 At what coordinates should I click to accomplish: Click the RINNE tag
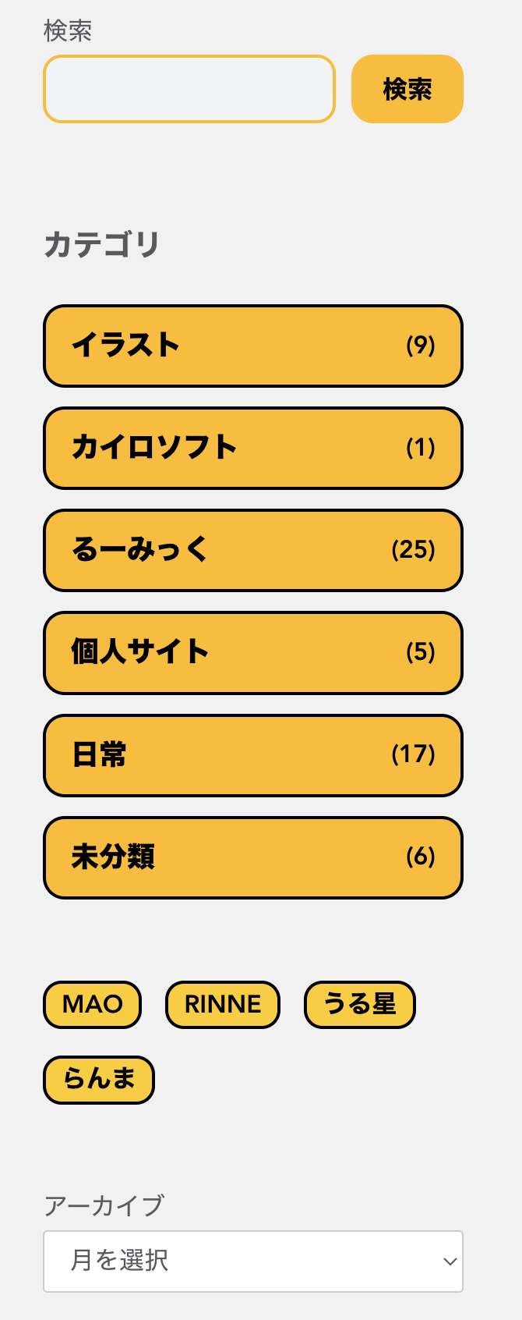[222, 1004]
